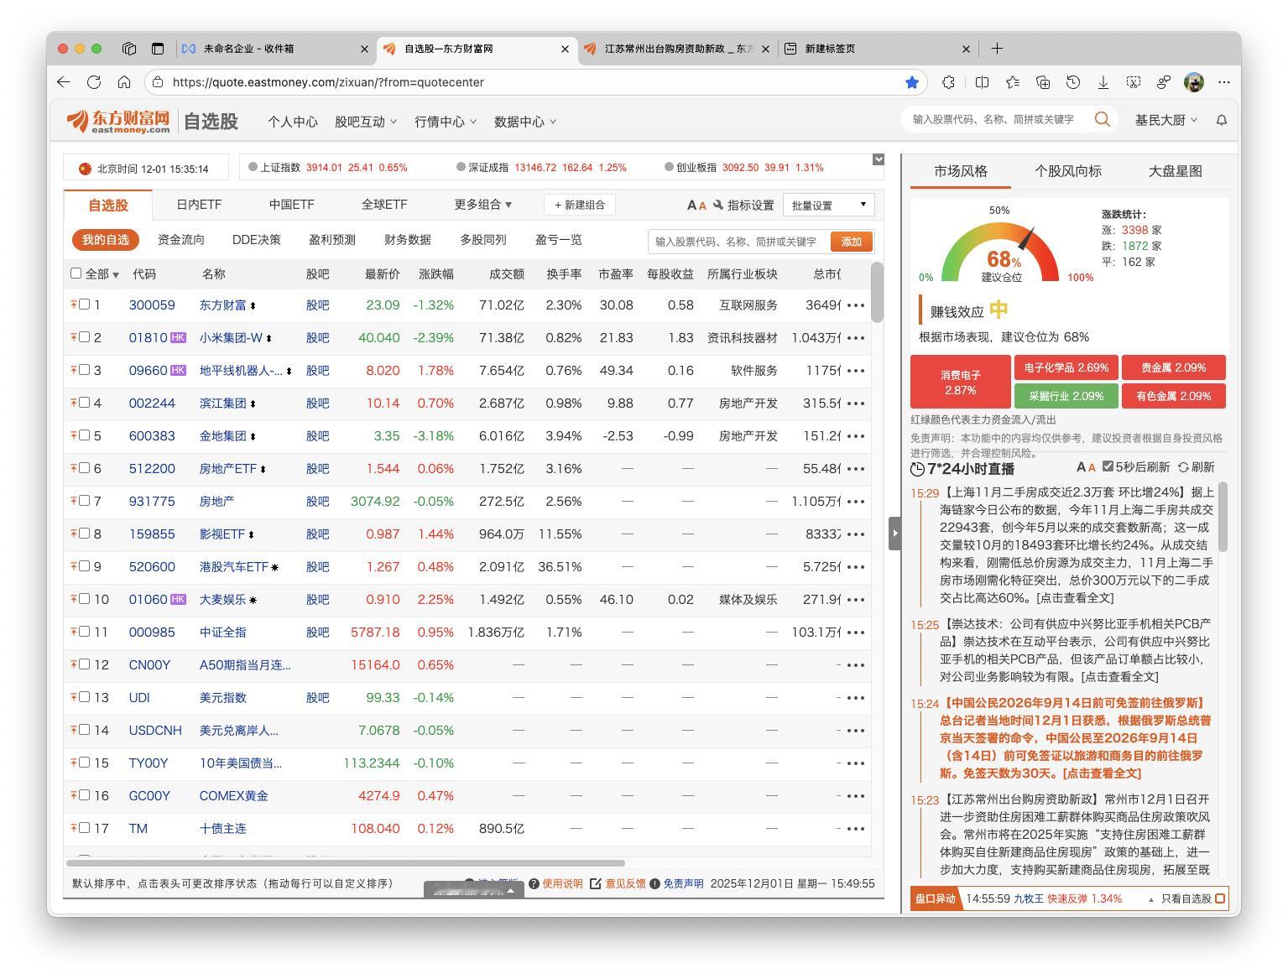Open browser extensions puzzle icon
1288x979 pixels.
click(948, 82)
